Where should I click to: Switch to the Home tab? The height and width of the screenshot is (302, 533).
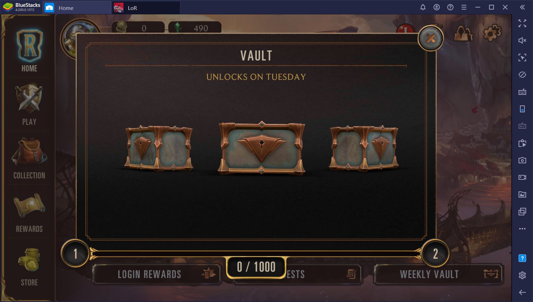point(77,8)
